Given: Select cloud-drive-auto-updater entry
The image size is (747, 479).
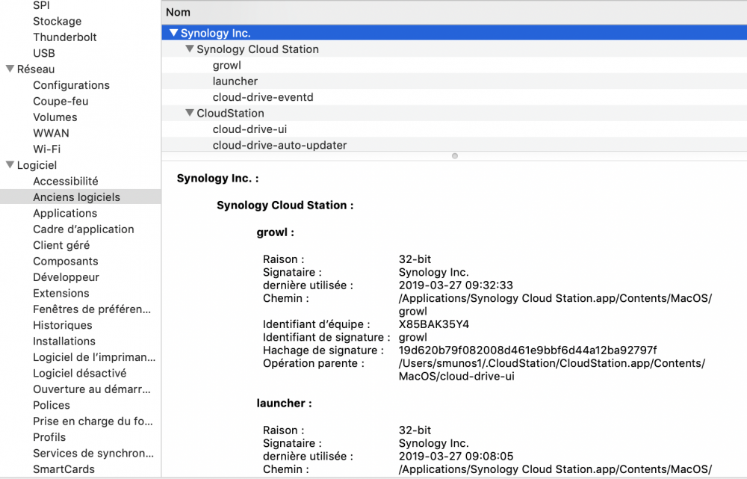Looking at the screenshot, I should click(279, 145).
